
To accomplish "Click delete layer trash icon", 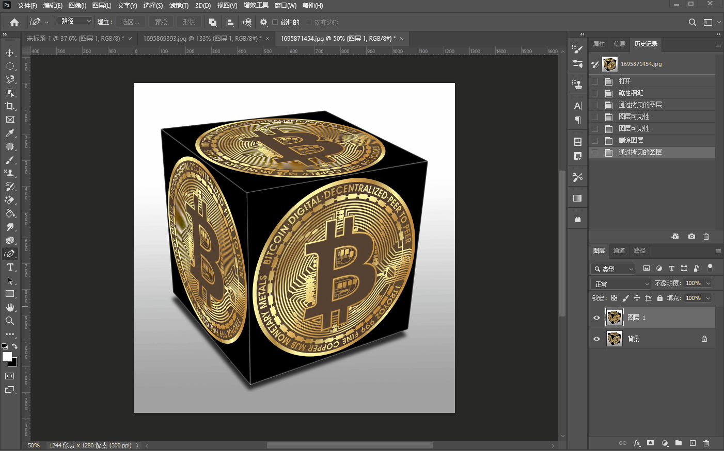I will click(706, 443).
